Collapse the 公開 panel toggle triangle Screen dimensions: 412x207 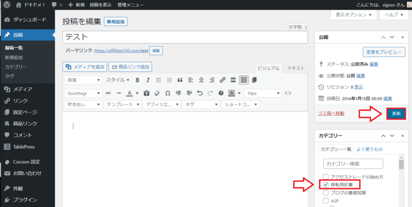pyautogui.click(x=403, y=37)
